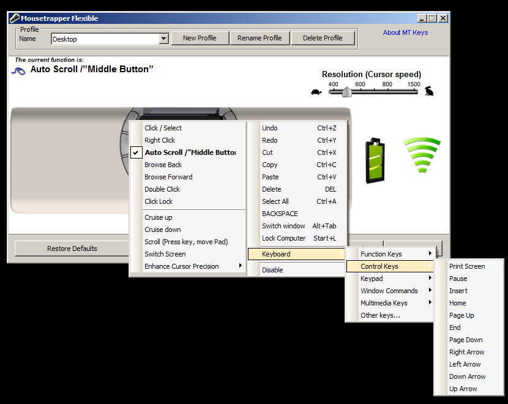Choose Lock Computer Start+L entry

pyautogui.click(x=297, y=238)
